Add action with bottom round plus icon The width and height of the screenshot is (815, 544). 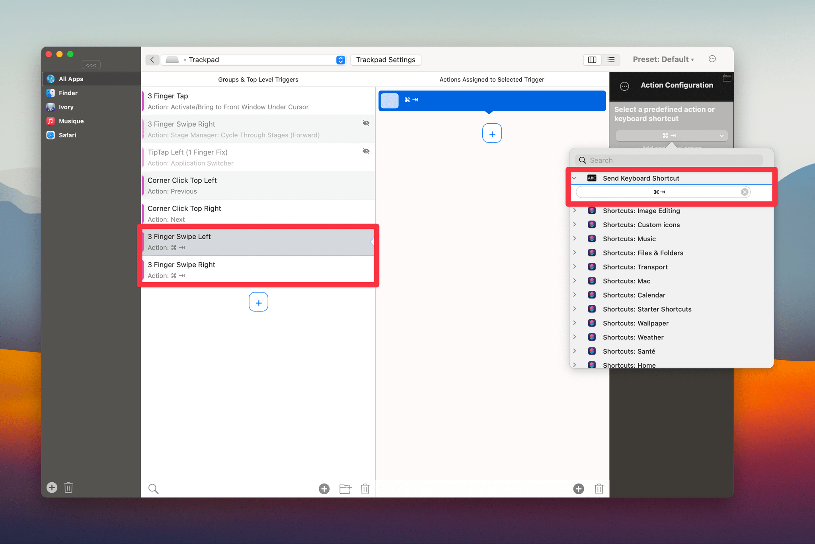[x=579, y=489]
